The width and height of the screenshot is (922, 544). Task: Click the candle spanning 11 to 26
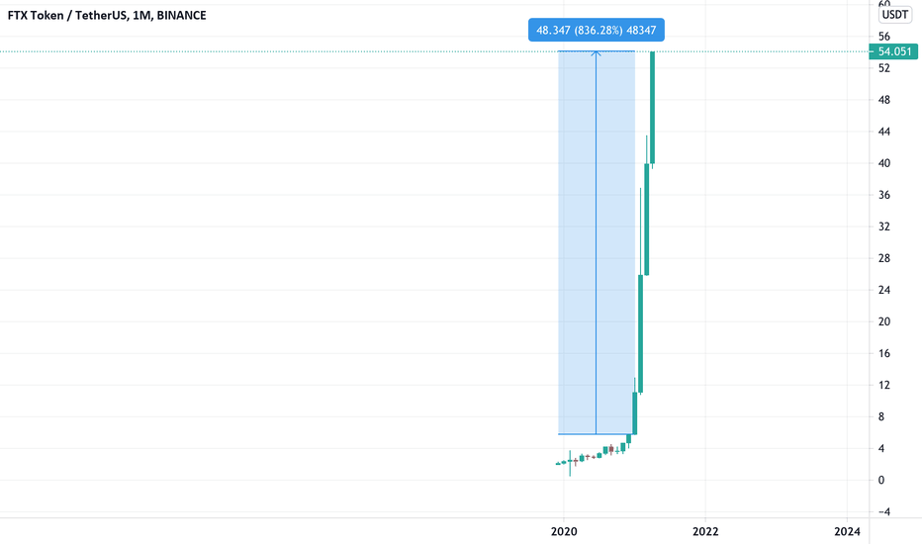point(641,333)
